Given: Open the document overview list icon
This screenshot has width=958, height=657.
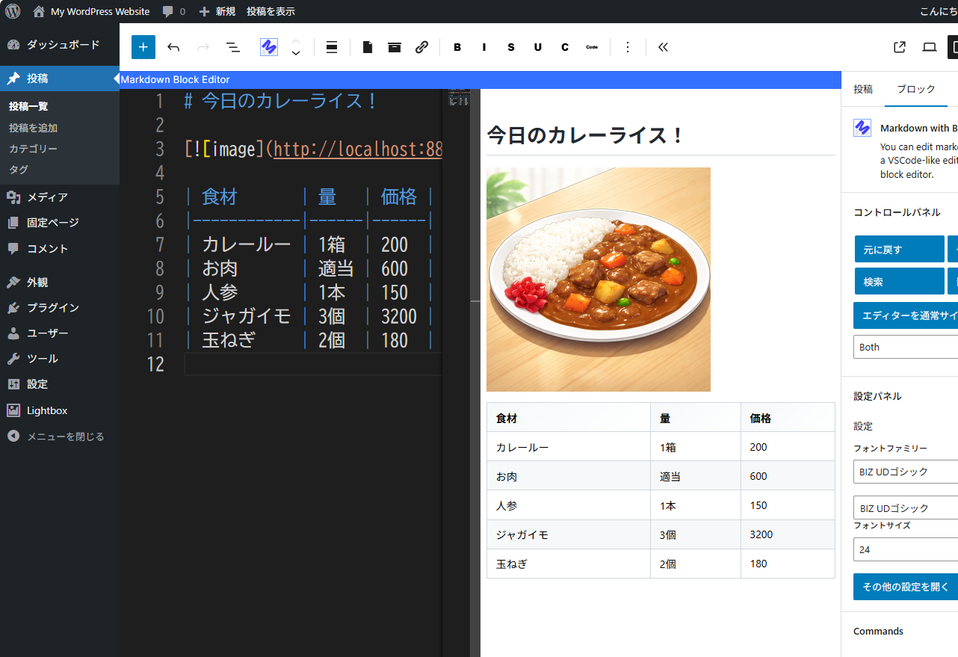Looking at the screenshot, I should click(233, 47).
